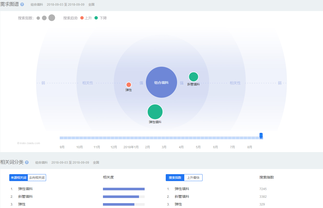Switch to 来源相关词 tab
Viewport: 323px width, 208px height.
pos(19,177)
